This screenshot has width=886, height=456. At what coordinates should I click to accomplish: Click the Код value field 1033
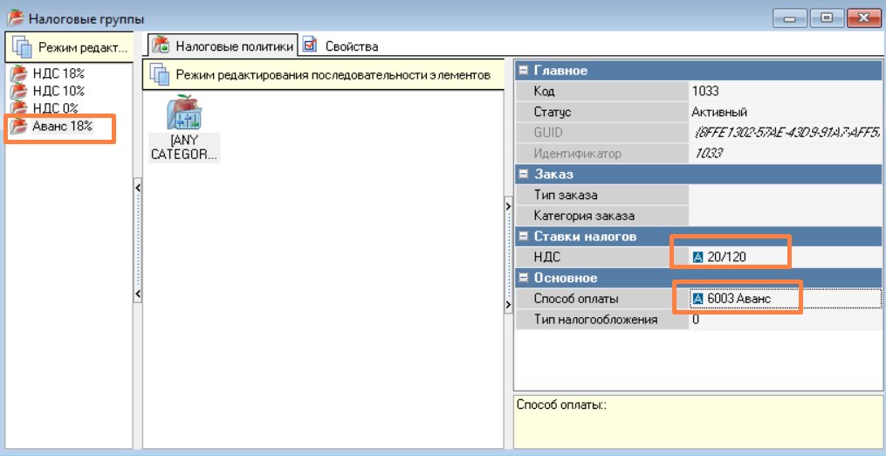pyautogui.click(x=783, y=91)
